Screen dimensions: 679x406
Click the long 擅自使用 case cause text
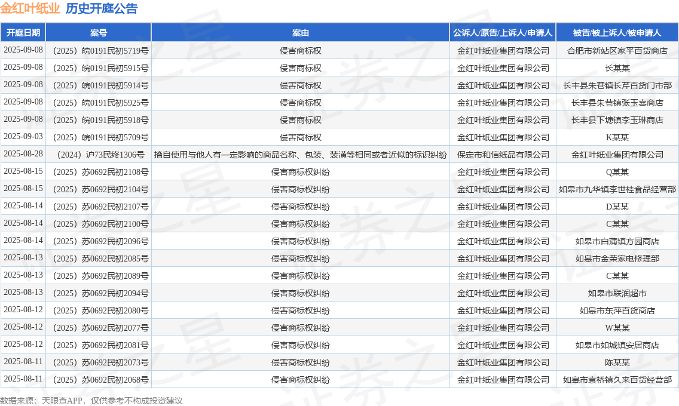pos(300,155)
